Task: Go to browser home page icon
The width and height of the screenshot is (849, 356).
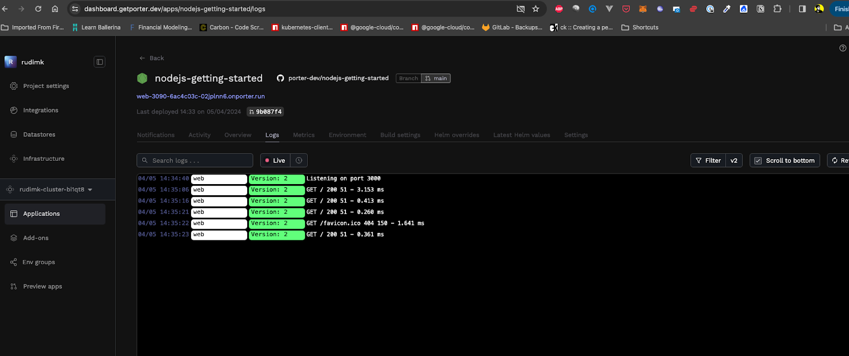Action: click(55, 9)
